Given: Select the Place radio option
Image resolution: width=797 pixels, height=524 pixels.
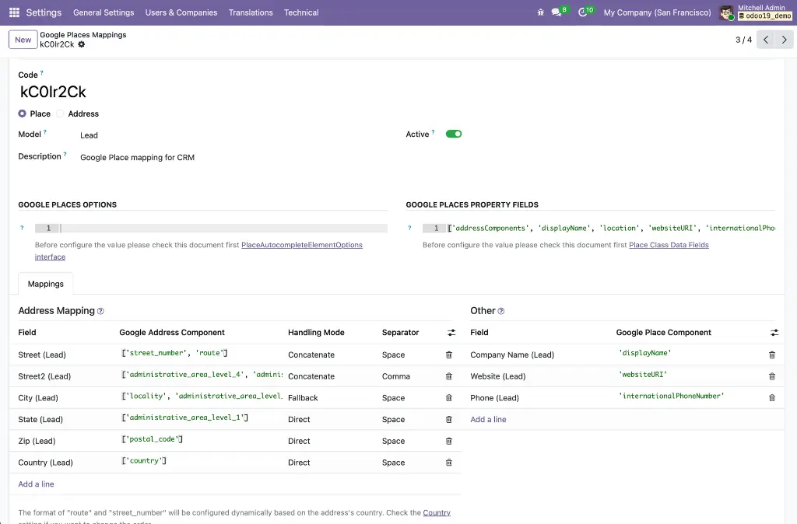Looking at the screenshot, I should (x=23, y=114).
